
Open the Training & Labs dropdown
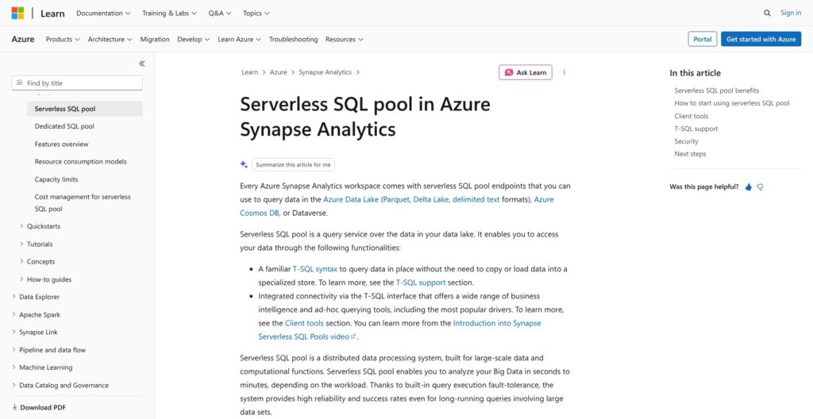(170, 13)
